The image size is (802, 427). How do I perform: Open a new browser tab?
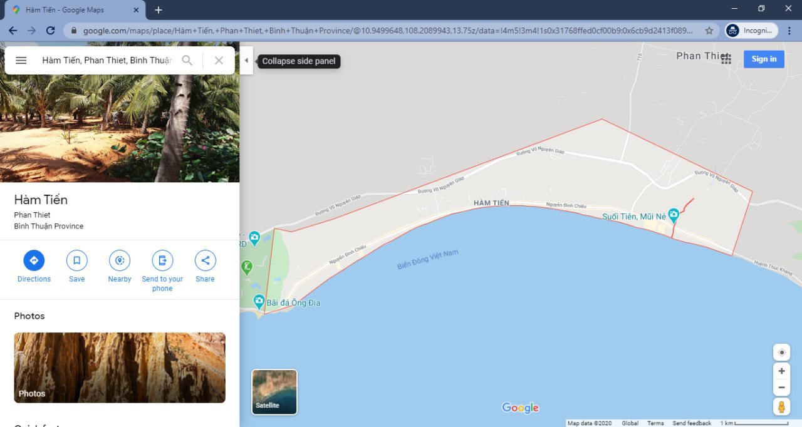(159, 10)
